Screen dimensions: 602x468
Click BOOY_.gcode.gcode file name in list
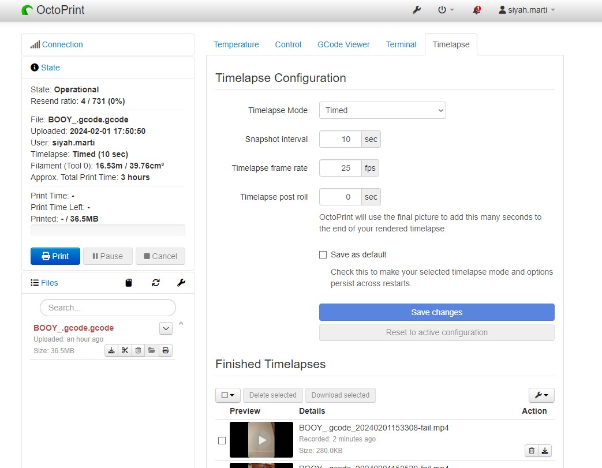pos(74,328)
